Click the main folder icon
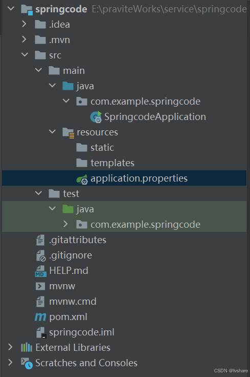 point(54,71)
